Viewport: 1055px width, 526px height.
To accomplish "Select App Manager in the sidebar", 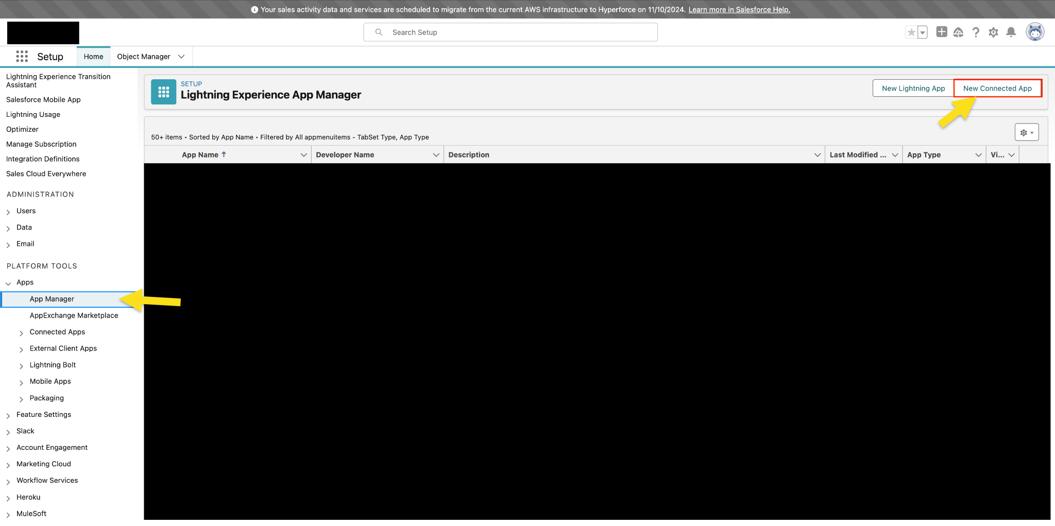I will [52, 299].
